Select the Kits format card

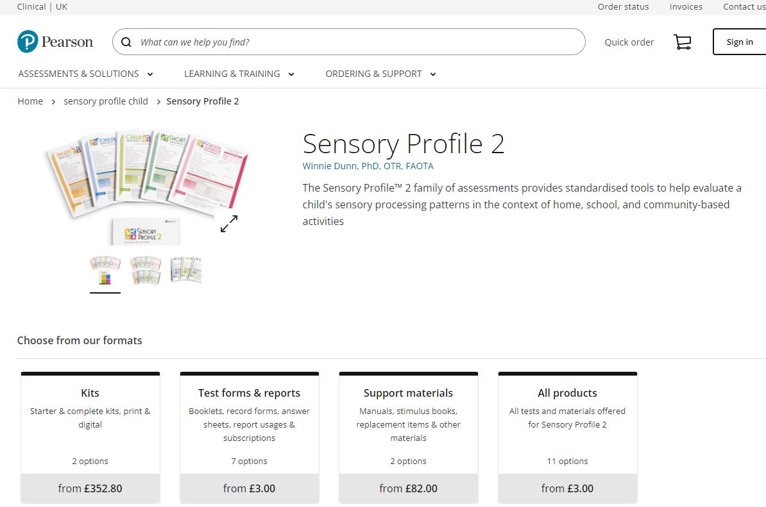[x=90, y=436]
